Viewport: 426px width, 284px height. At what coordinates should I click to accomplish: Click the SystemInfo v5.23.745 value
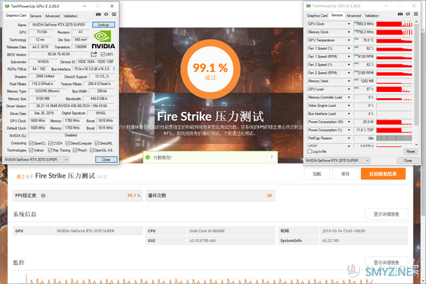[330, 240]
